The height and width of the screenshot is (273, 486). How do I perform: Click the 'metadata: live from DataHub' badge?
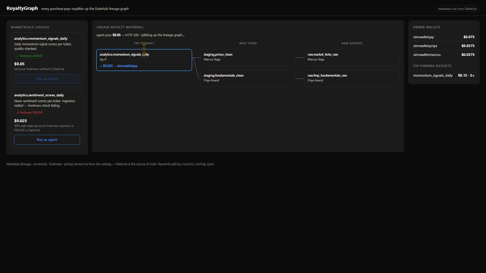[x=457, y=9]
